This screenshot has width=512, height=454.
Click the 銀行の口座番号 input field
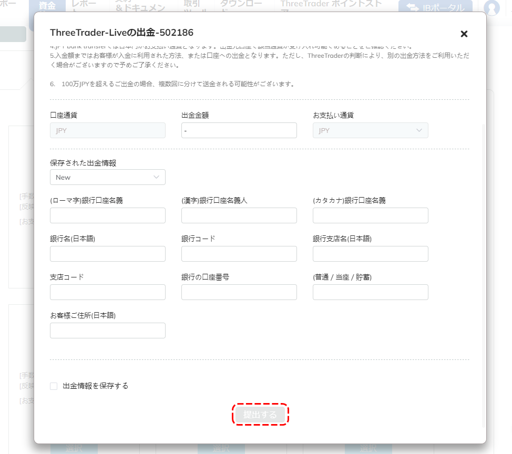pos(239,292)
